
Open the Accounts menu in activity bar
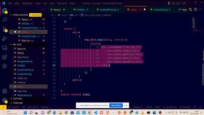click(4, 91)
